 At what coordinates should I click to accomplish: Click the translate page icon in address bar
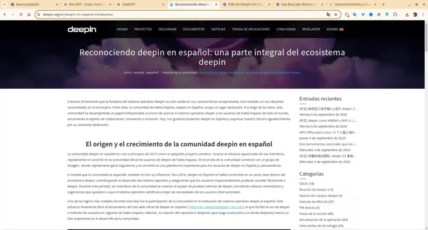point(329,15)
